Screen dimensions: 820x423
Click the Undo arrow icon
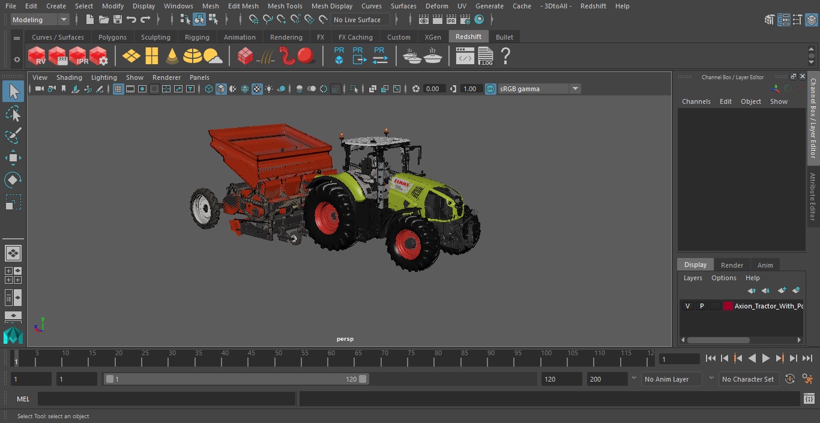click(x=131, y=20)
